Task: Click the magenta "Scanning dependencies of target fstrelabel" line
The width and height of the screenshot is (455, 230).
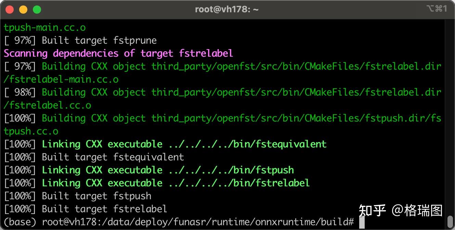Action: pyautogui.click(x=118, y=54)
